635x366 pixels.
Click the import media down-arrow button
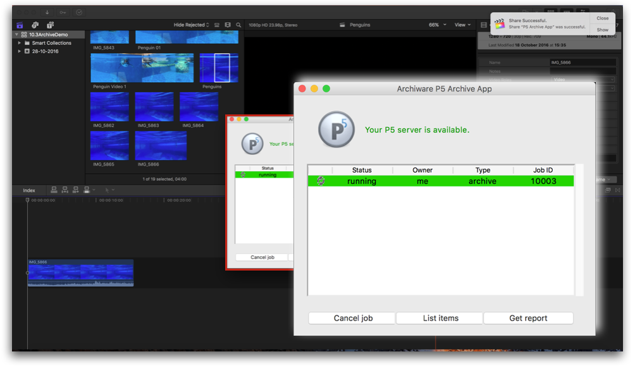47,12
